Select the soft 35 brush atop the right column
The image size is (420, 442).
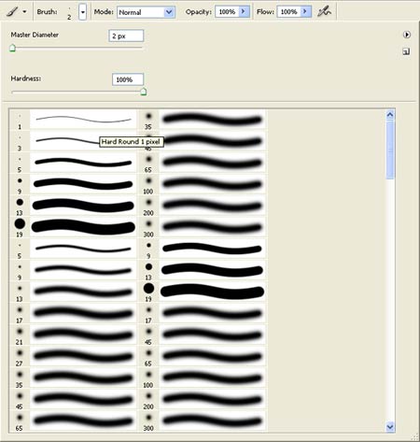203,120
